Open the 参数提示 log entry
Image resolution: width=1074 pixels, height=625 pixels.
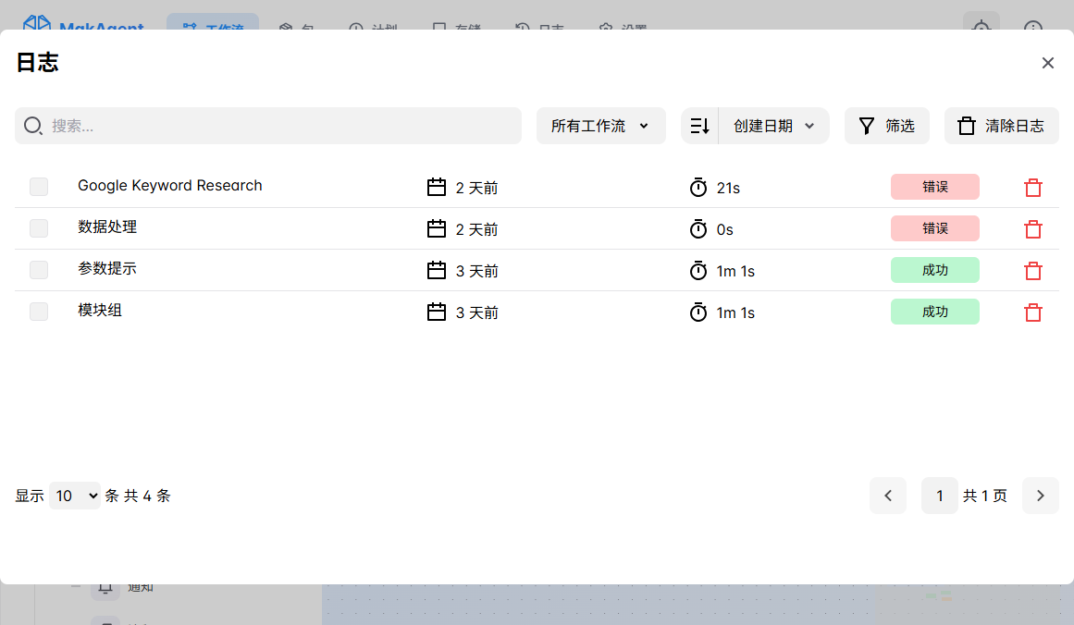[107, 269]
